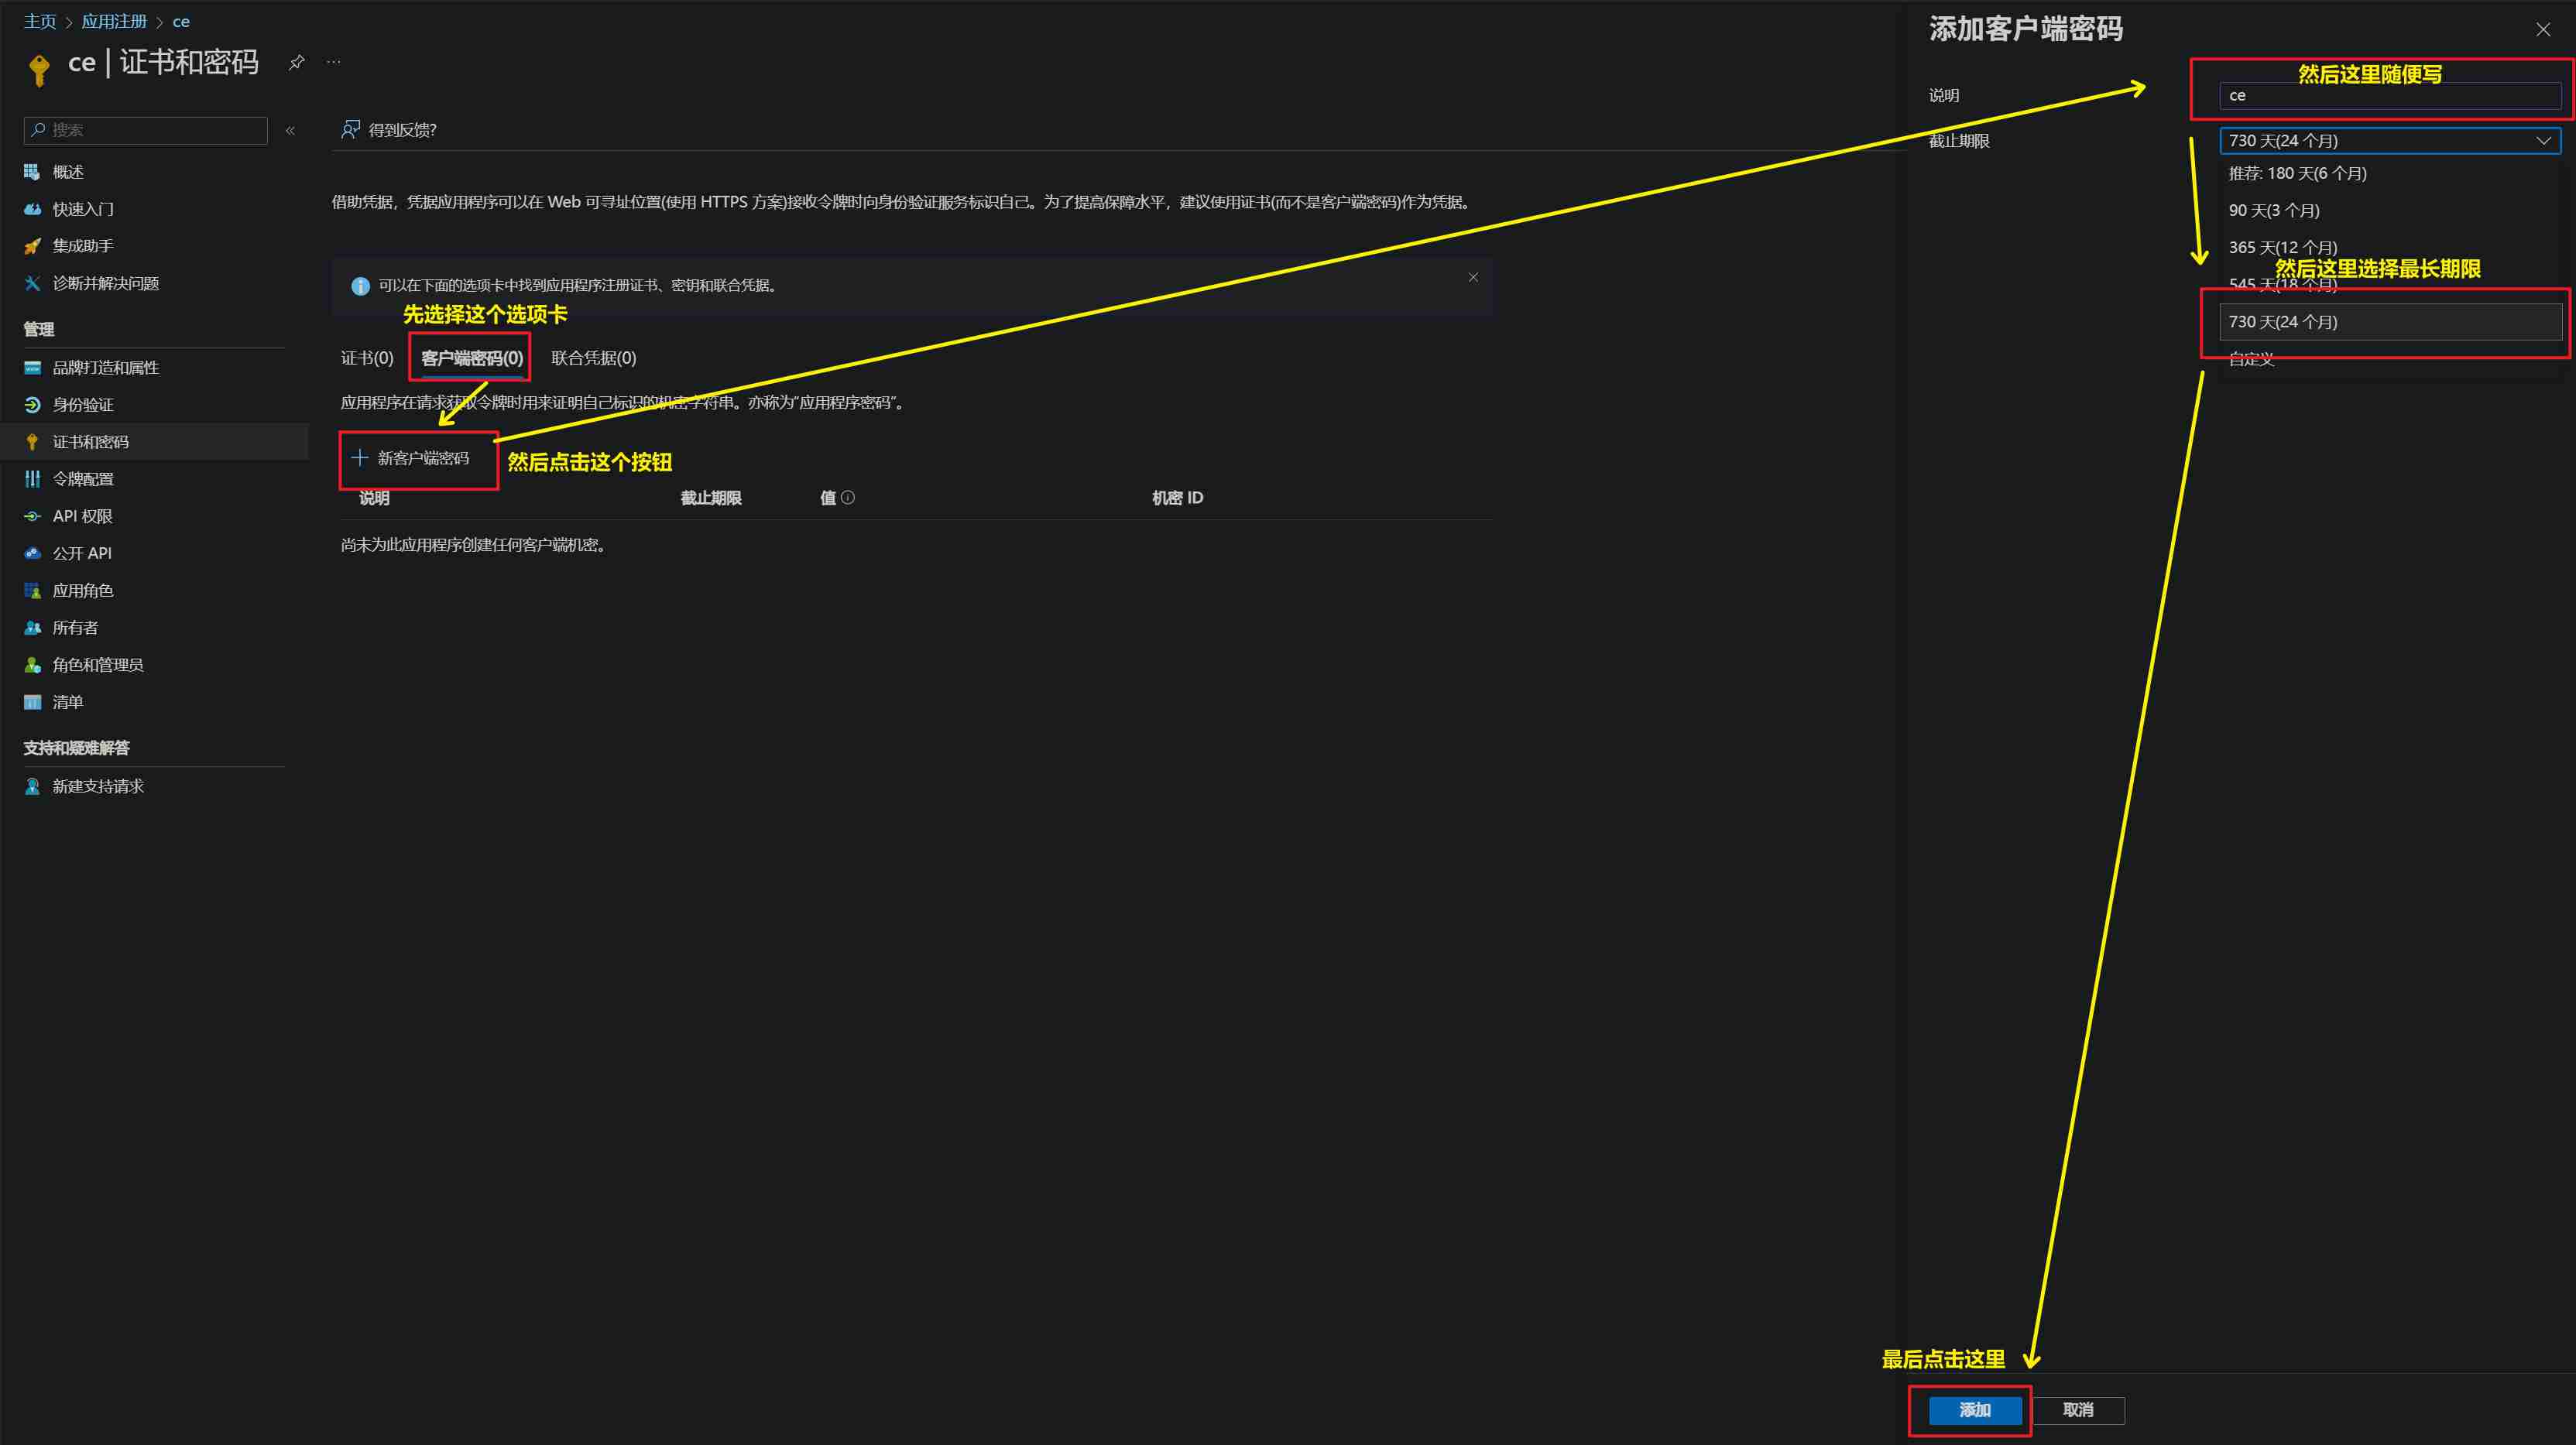
Task: Click the 值 info circle icon
Action: (x=848, y=498)
